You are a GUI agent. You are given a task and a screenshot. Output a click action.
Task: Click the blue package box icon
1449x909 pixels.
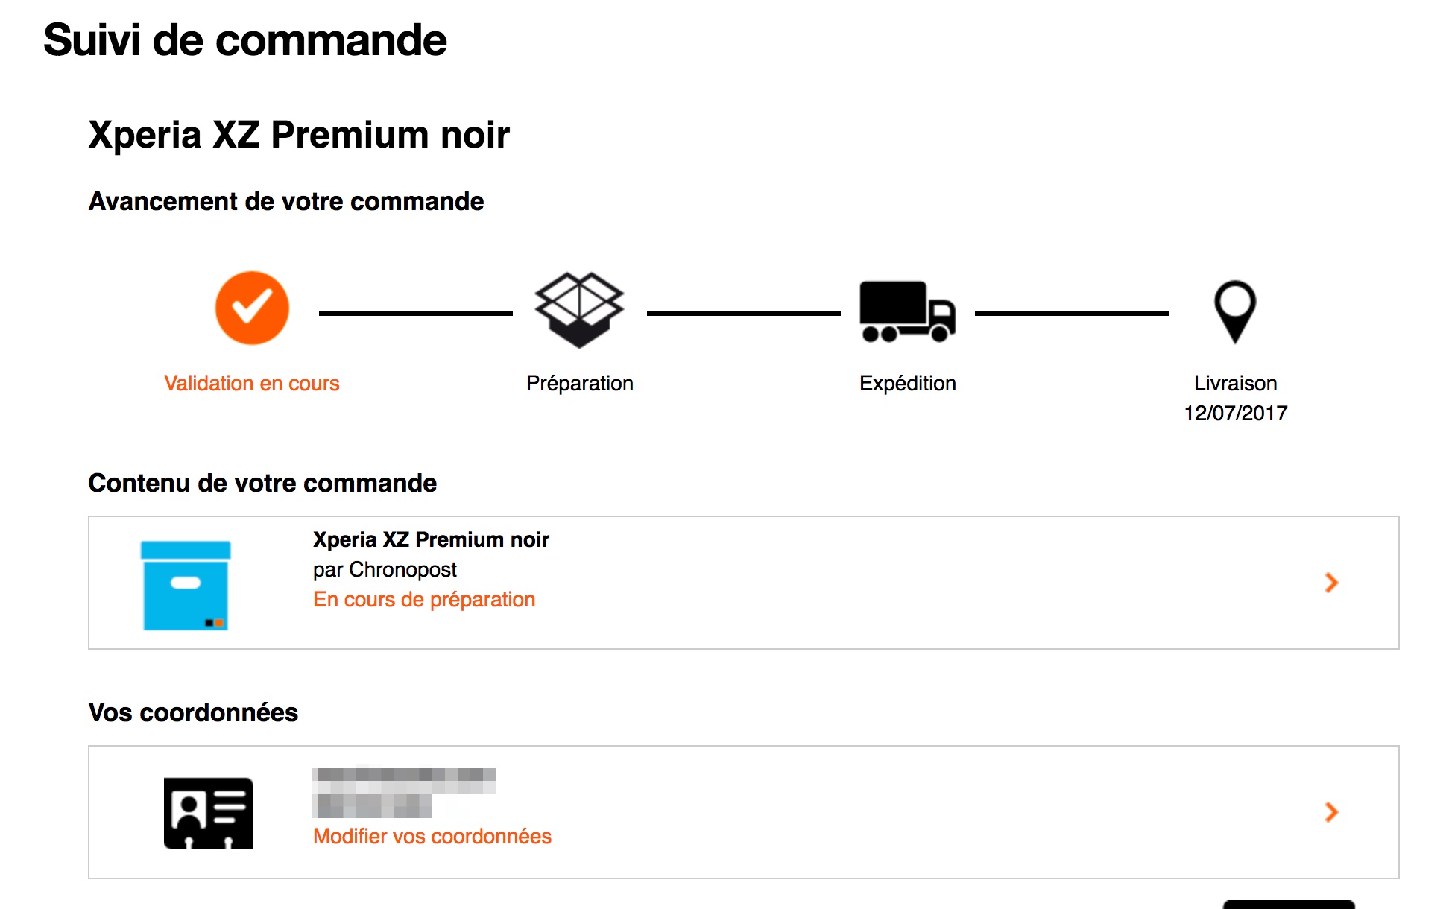pyautogui.click(x=186, y=586)
